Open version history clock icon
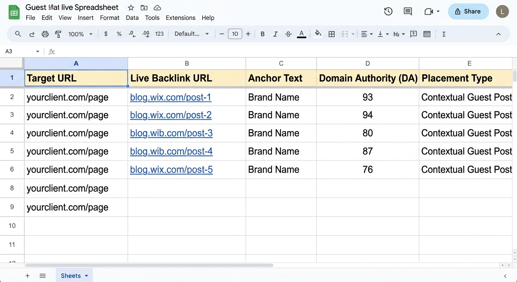This screenshot has height=282, width=517. pos(388,11)
